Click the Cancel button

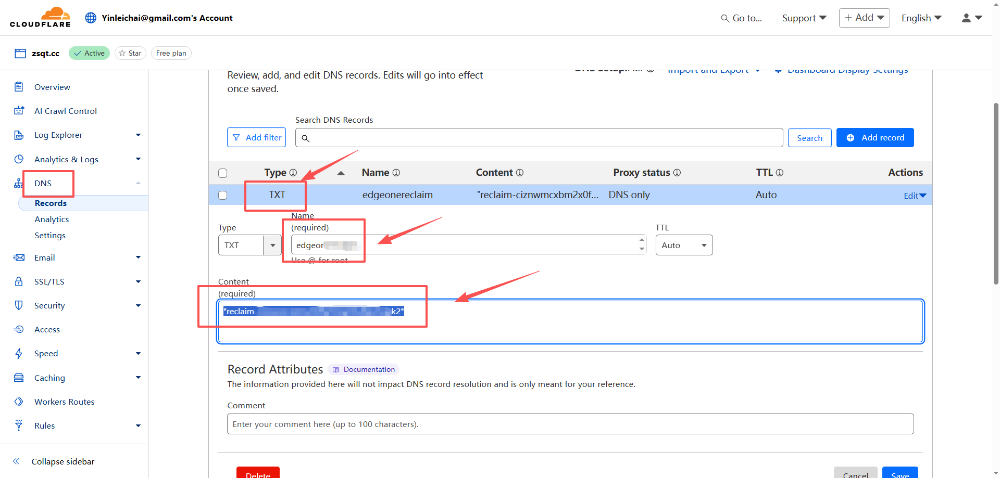coord(856,472)
